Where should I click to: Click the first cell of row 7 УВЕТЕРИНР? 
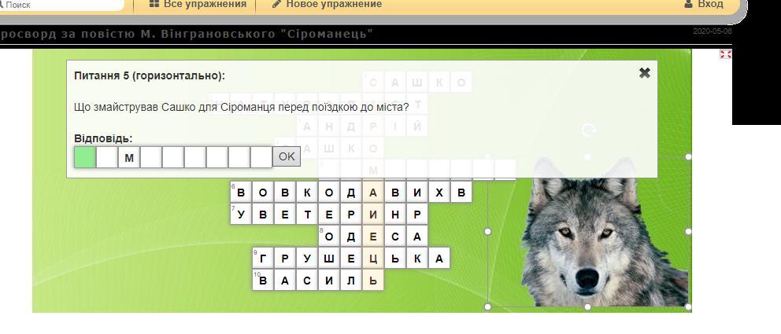tap(241, 215)
